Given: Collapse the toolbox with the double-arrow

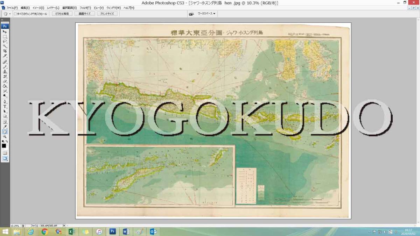Looking at the screenshot, I should 2,20.
